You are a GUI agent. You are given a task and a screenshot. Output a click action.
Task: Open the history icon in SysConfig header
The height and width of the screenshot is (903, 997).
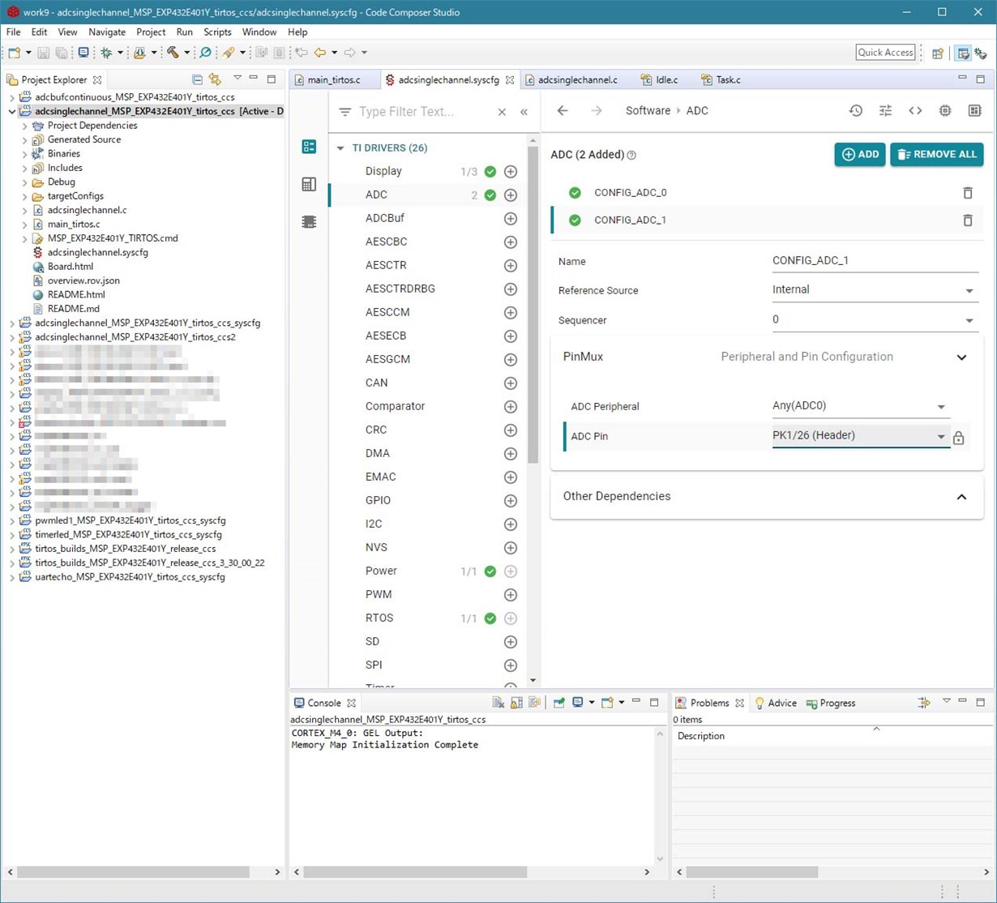click(856, 111)
